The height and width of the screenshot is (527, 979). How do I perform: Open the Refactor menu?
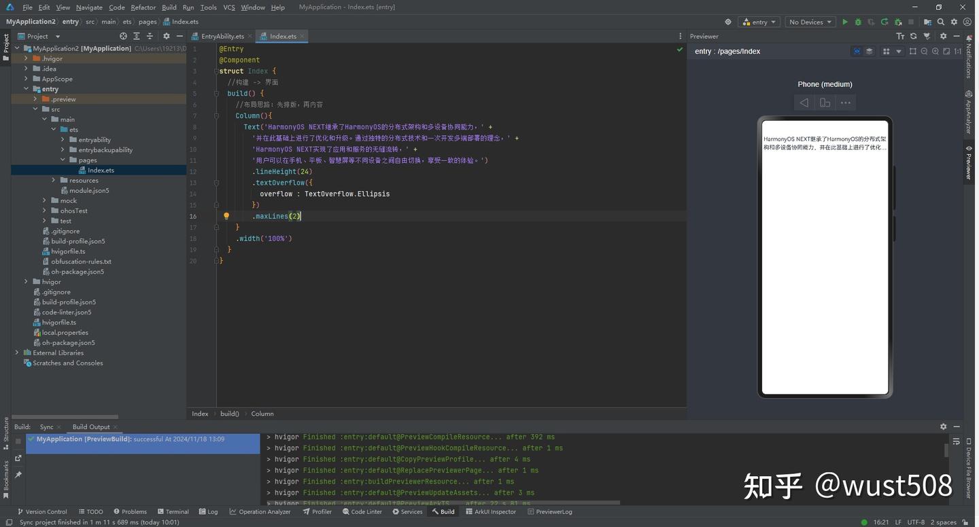pos(143,7)
